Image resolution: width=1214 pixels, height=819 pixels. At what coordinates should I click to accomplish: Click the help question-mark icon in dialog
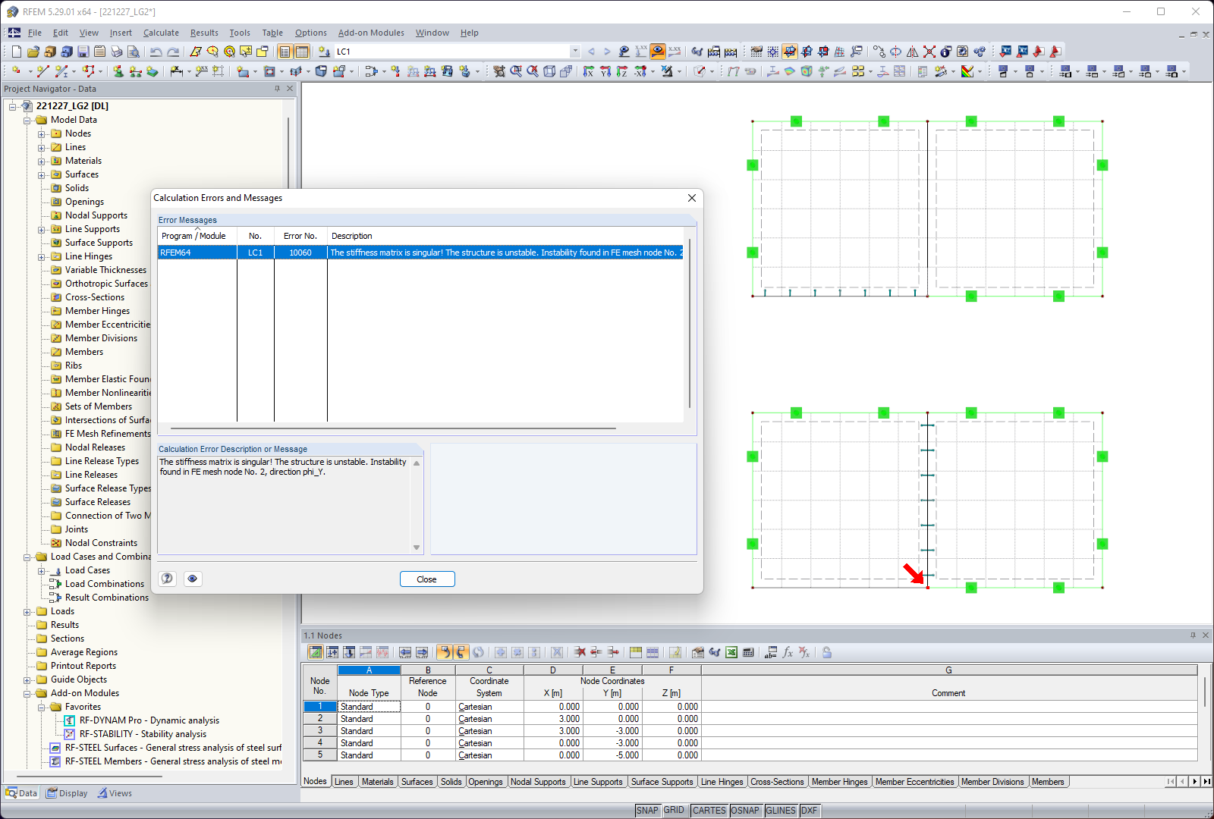168,579
